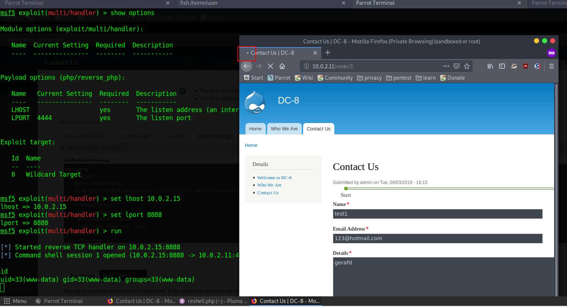Click the blue S extension icon

coord(537,66)
